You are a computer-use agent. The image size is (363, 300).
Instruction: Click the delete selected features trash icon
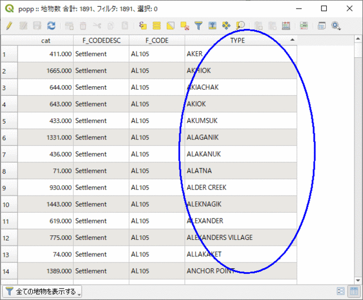click(83, 26)
